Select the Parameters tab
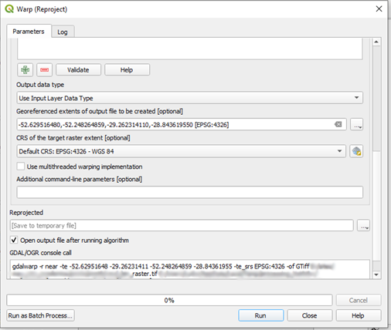Screen dimensions: 391x330 (29, 32)
